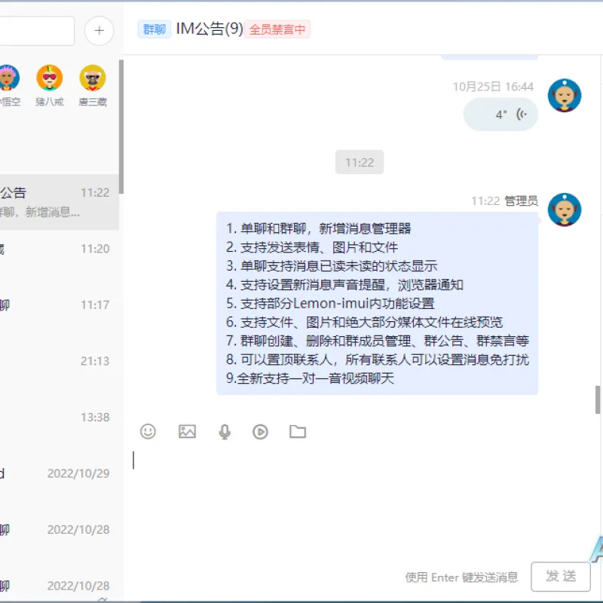Click the send image icon
The image size is (603, 603).
[x=187, y=431]
